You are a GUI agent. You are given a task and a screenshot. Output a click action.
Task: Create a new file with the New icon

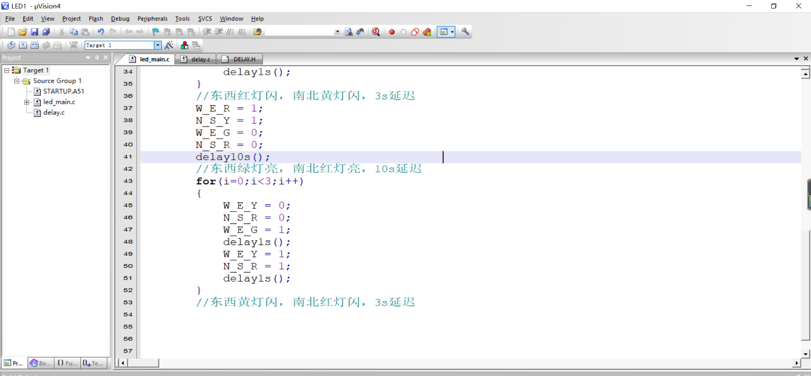(11, 32)
